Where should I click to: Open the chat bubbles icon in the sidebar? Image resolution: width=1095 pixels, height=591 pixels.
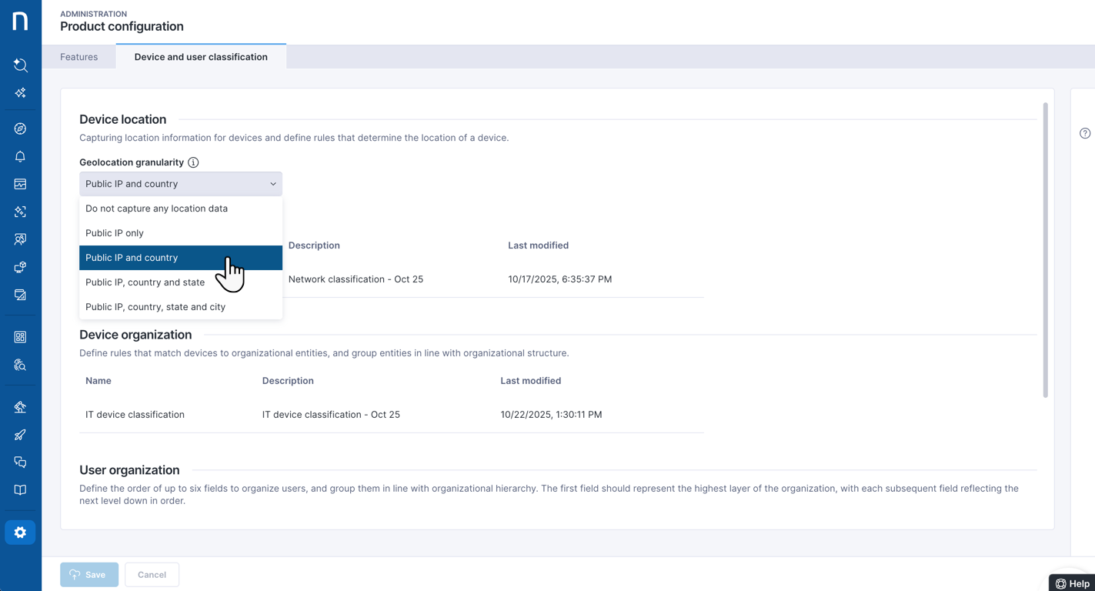[21, 462]
